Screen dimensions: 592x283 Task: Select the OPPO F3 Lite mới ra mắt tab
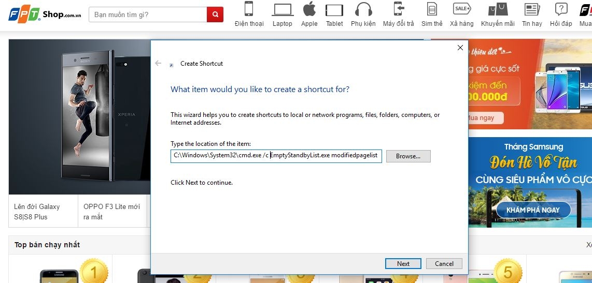point(112,212)
